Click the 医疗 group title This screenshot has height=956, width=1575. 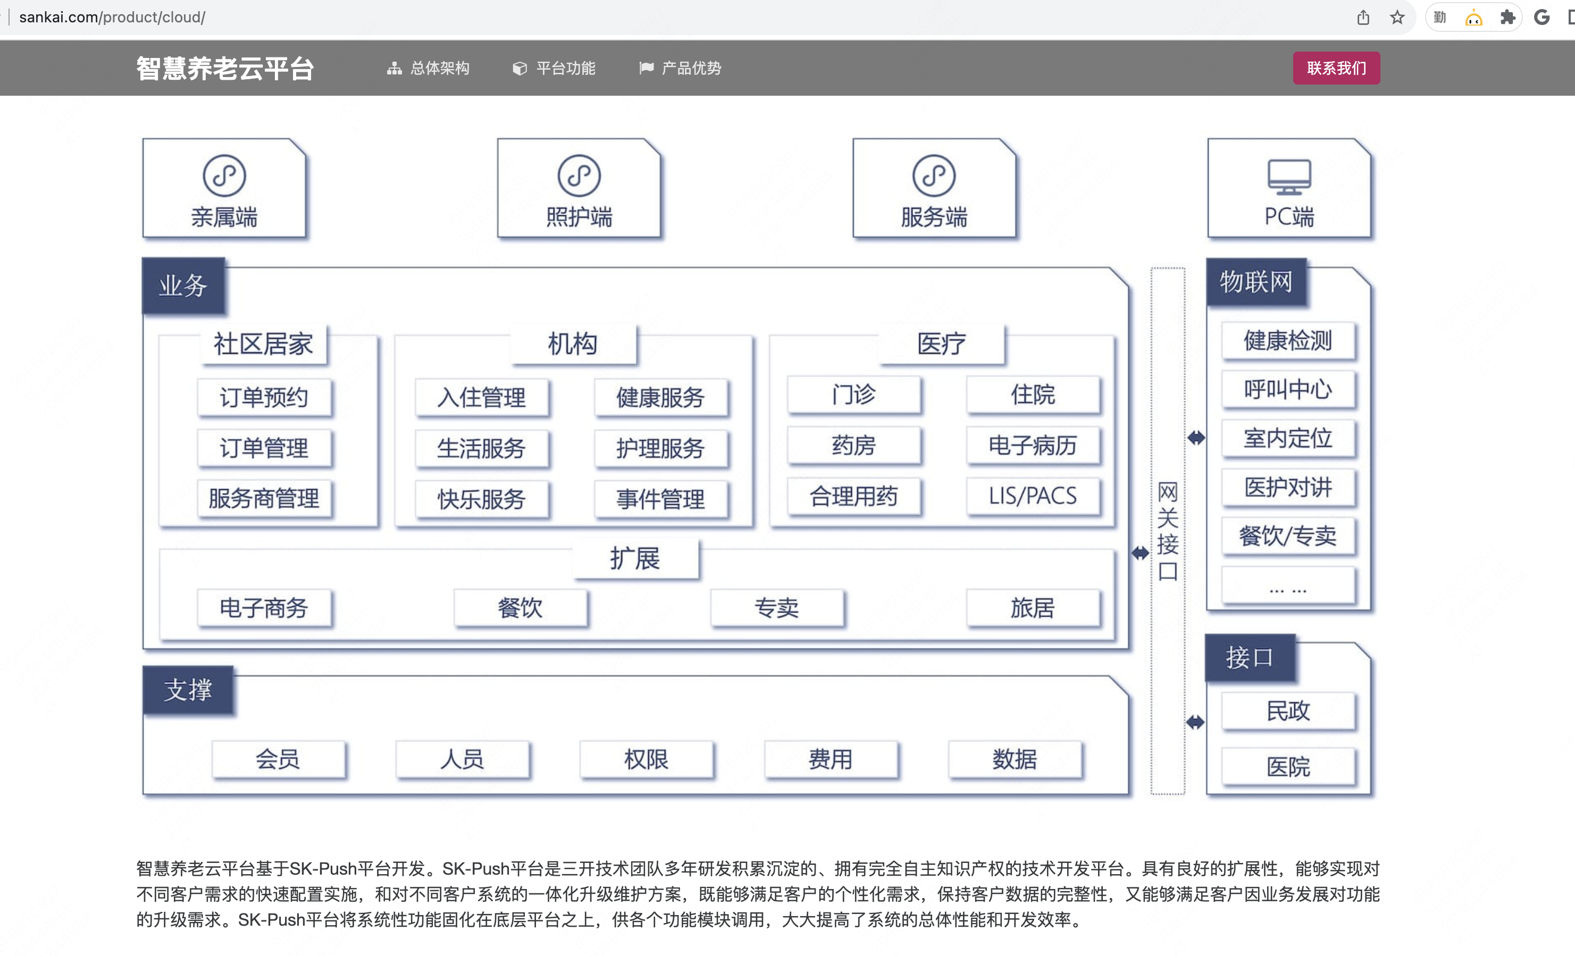942,344
